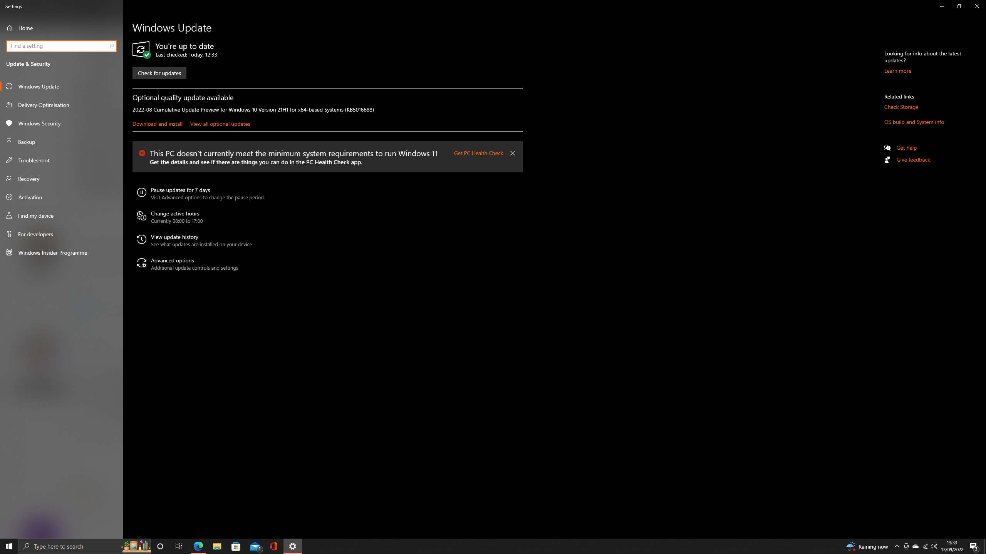This screenshot has width=986, height=554.
Task: Click the KB5016688 cumulative update text
Action: pyautogui.click(x=253, y=110)
